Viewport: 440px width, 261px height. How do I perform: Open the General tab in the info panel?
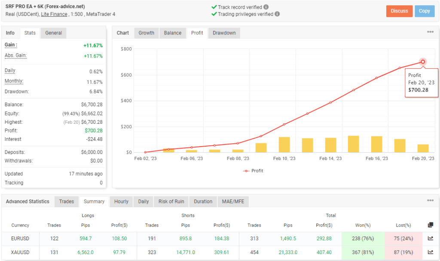pyautogui.click(x=54, y=33)
